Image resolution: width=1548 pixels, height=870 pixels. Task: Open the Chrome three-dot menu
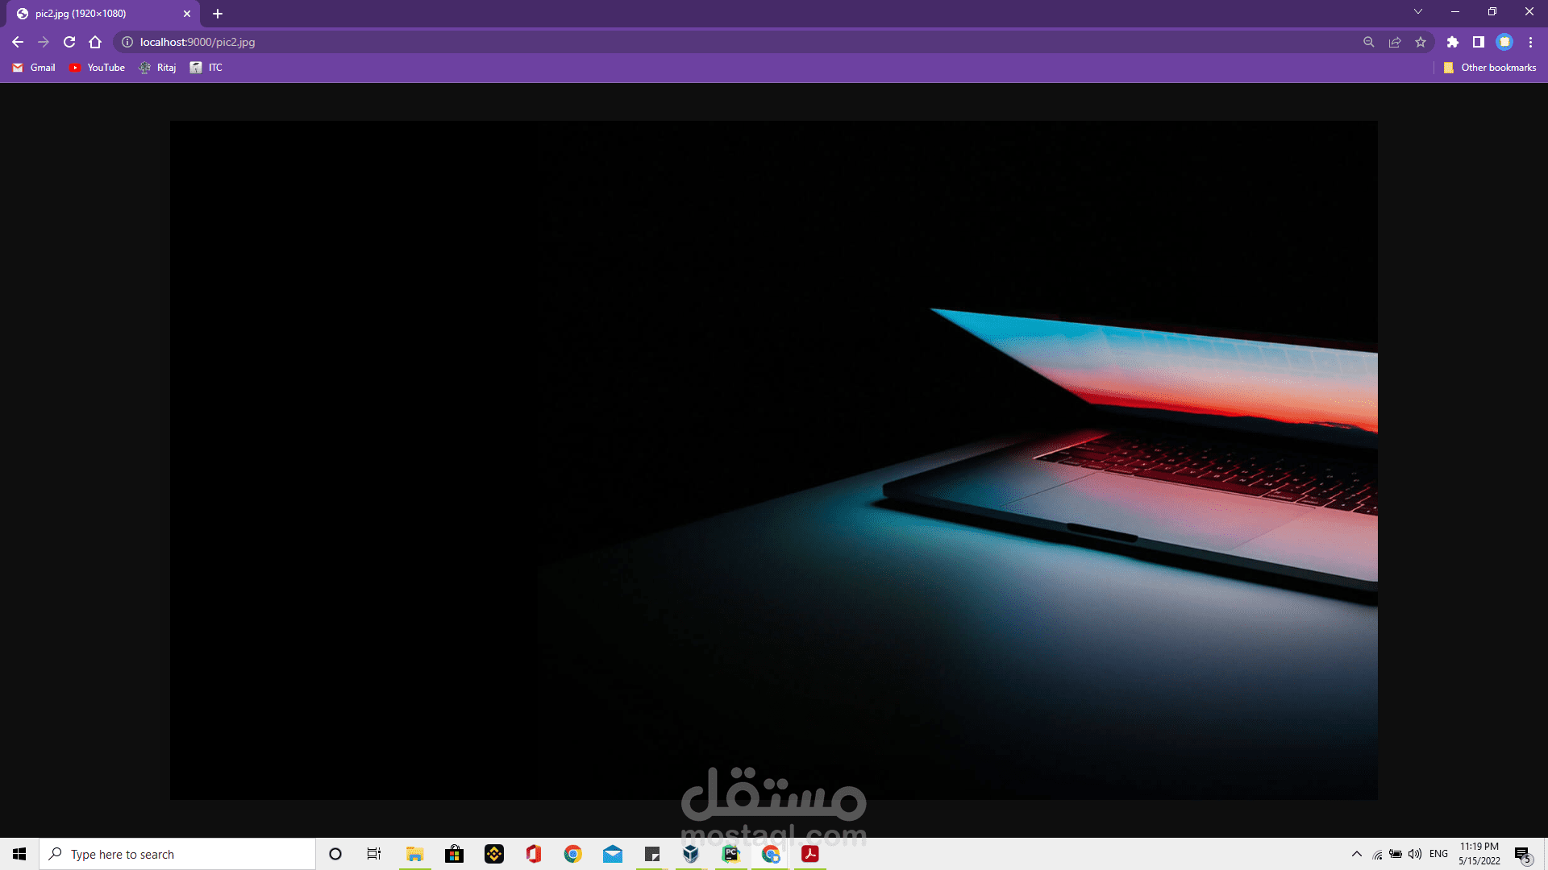(1530, 42)
